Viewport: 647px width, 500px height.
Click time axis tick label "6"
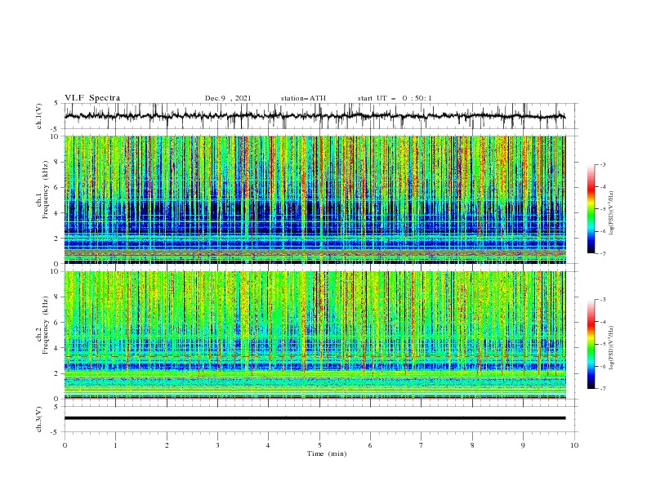[x=370, y=445]
